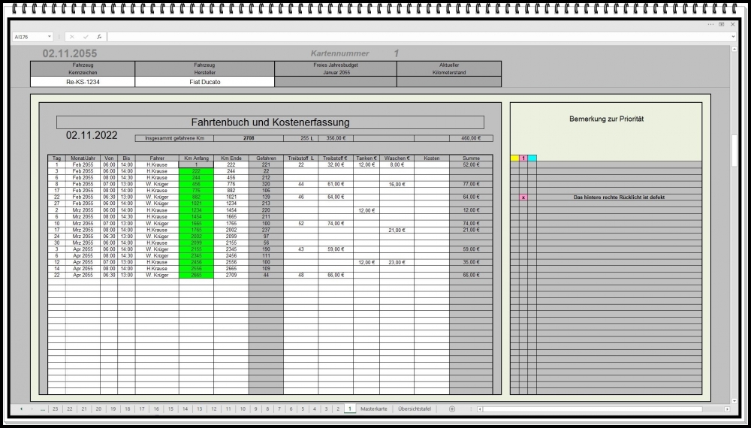Click the Cancel (X) icon in formula bar
Screen dimensions: 751x428
(72, 37)
